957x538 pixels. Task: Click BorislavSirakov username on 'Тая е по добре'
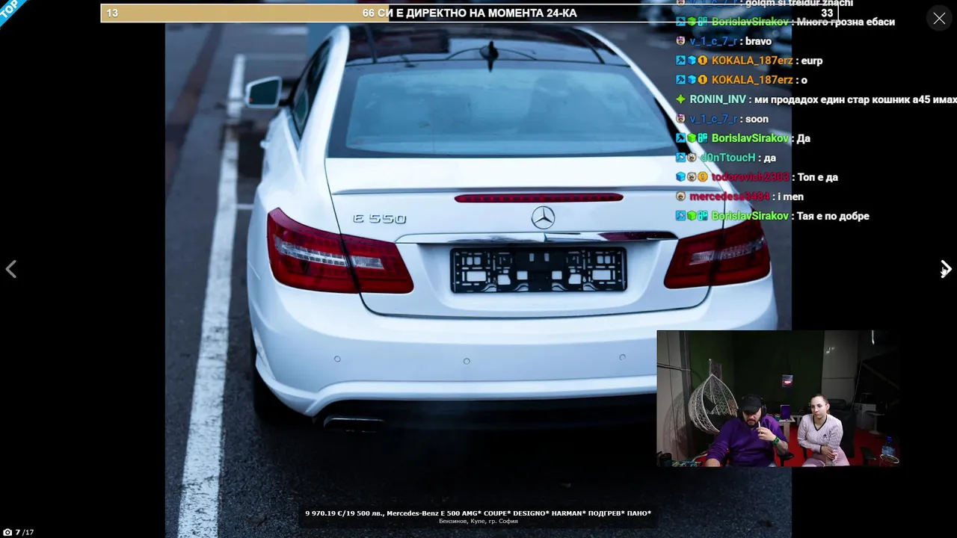(750, 216)
